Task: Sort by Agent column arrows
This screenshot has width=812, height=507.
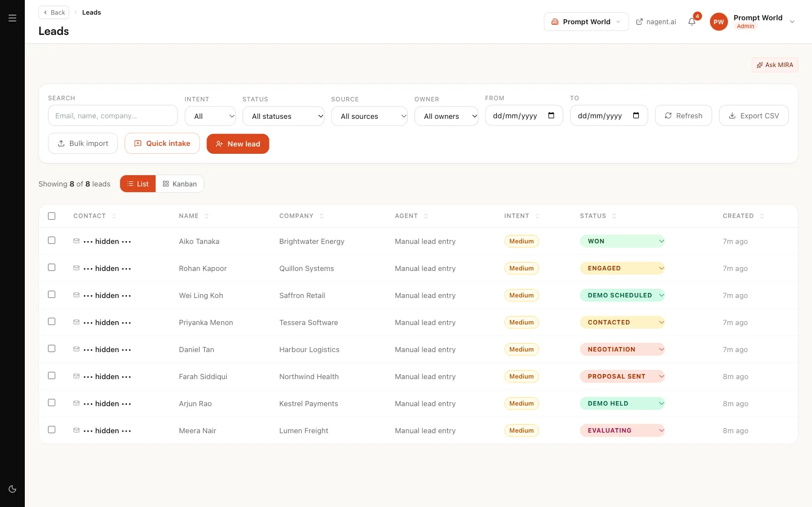Action: (426, 216)
